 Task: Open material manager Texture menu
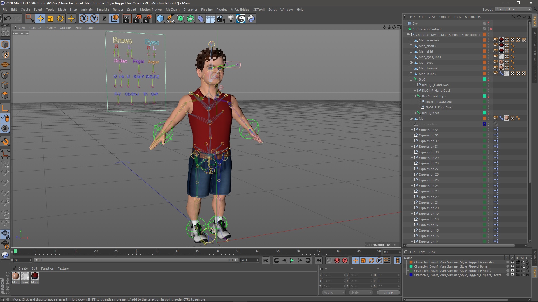coord(63,268)
